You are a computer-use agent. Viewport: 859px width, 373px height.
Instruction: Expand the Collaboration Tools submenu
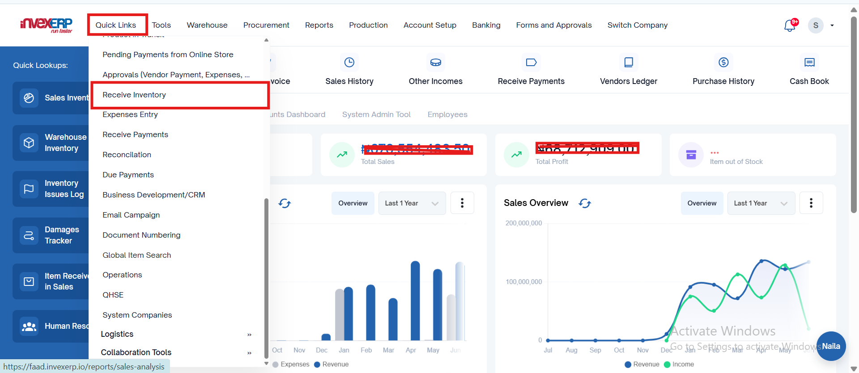(177, 352)
